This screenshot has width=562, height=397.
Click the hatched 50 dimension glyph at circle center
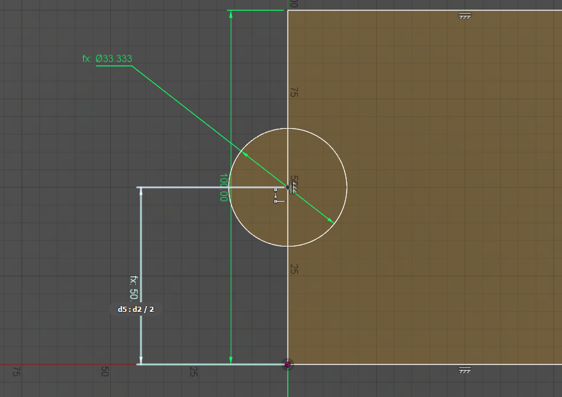[292, 188]
